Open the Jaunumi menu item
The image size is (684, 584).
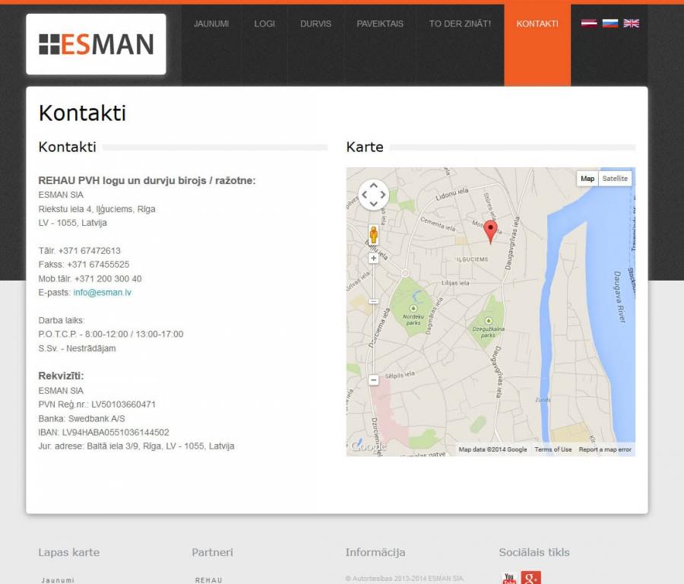211,24
